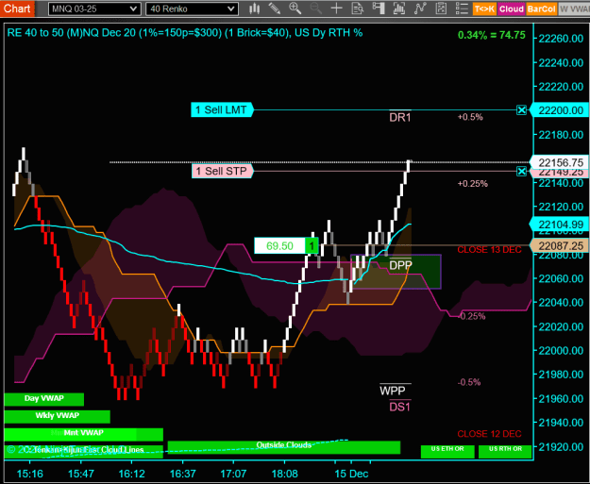The width and height of the screenshot is (590, 484).
Task: Click the -0.5% level label
Action: click(469, 382)
